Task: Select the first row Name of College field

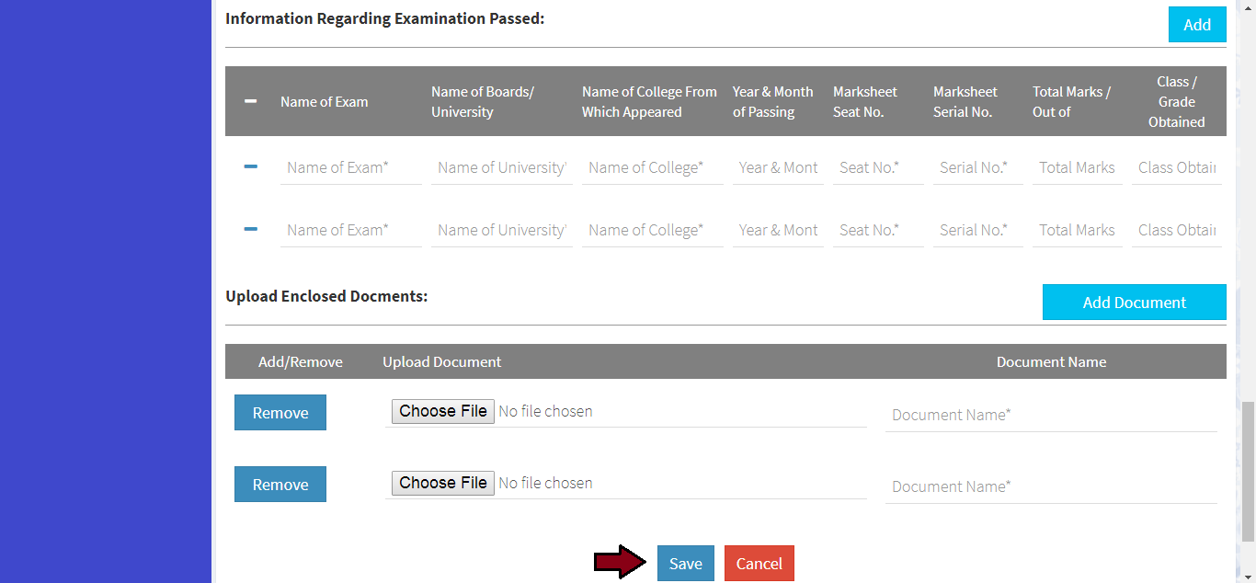Action: [652, 167]
